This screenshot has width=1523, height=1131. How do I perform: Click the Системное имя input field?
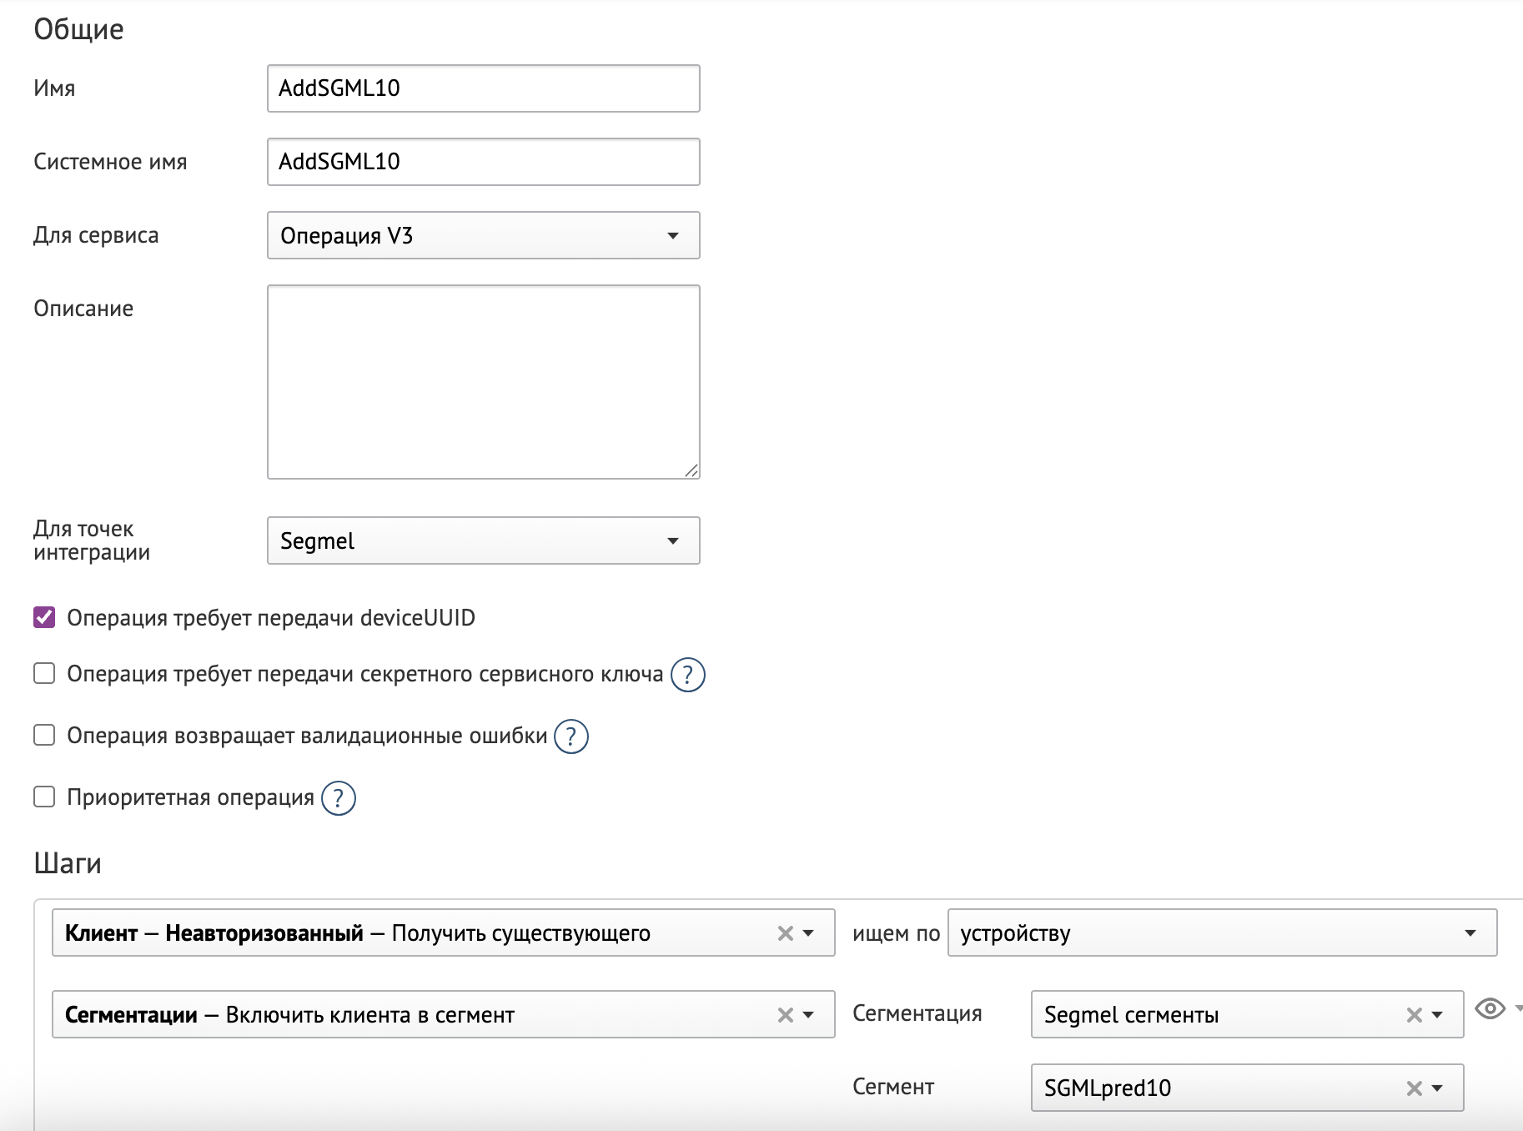pyautogui.click(x=483, y=162)
